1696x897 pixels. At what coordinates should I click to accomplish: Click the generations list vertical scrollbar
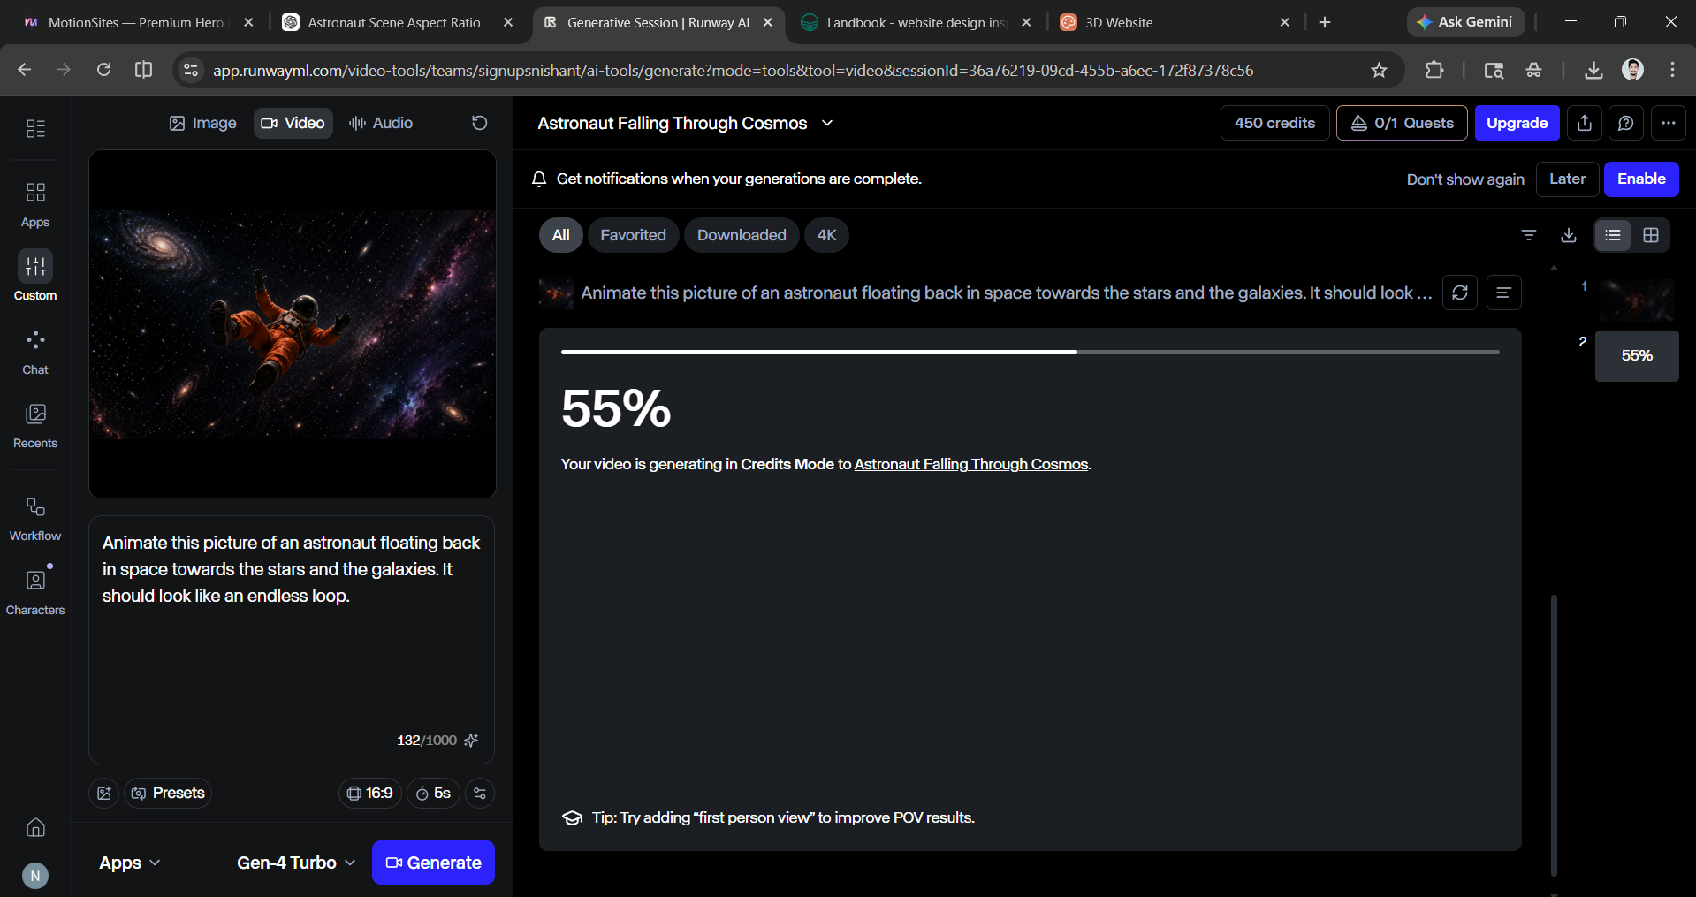[1554, 735]
